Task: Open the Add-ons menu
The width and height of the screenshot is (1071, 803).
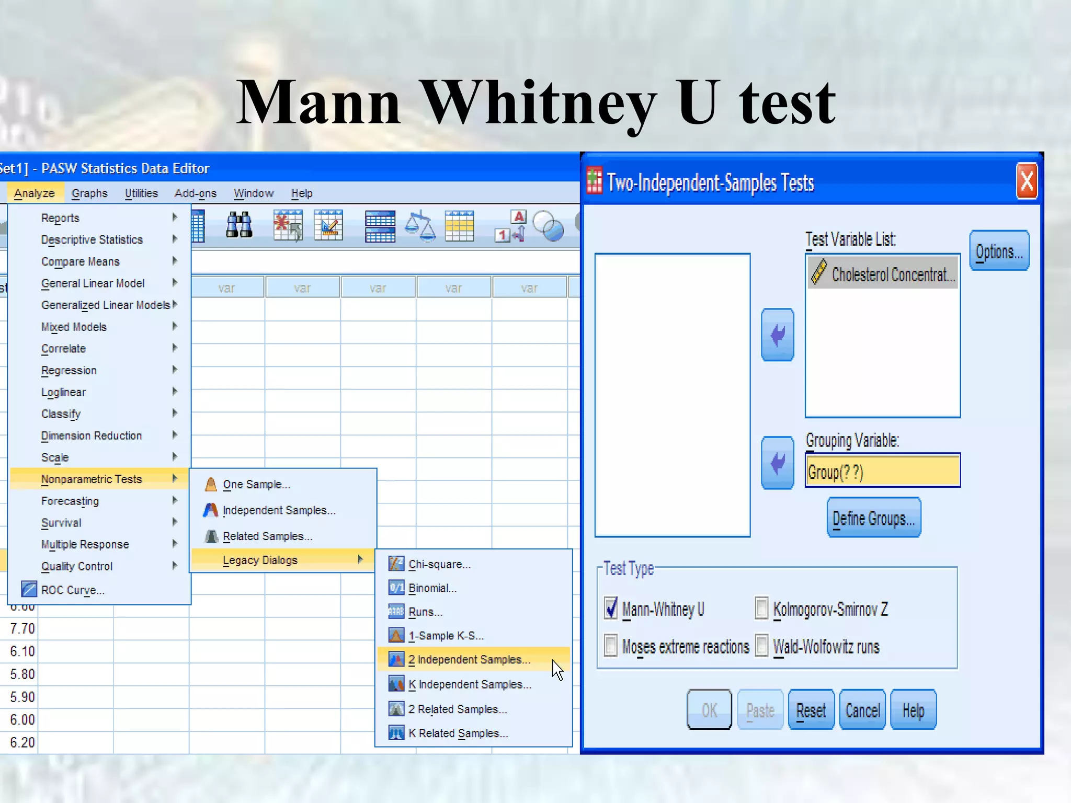Action: (196, 193)
